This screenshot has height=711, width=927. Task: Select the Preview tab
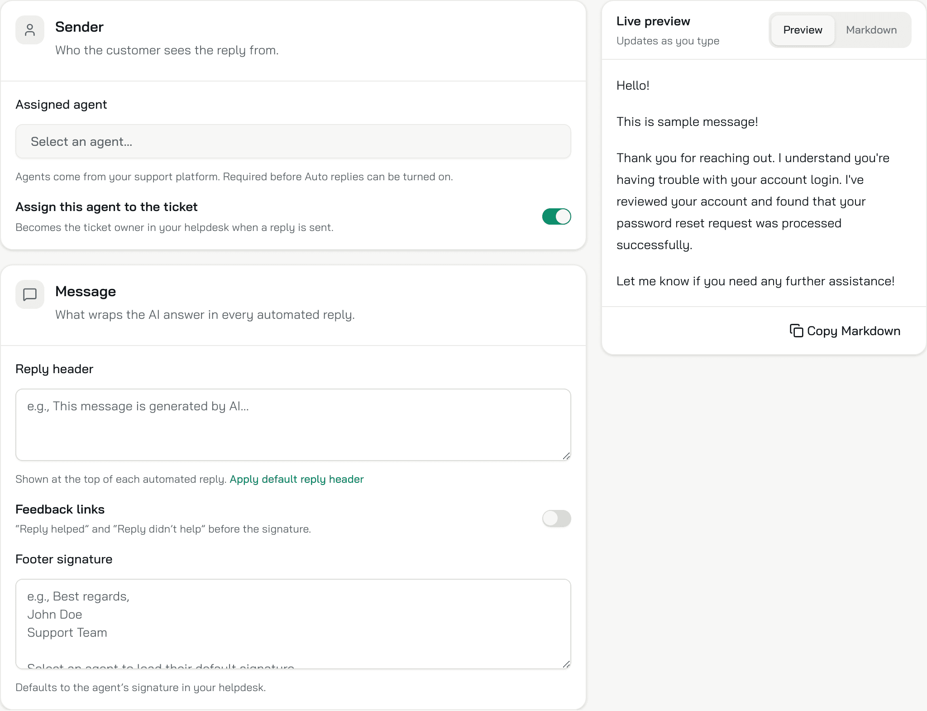click(803, 30)
